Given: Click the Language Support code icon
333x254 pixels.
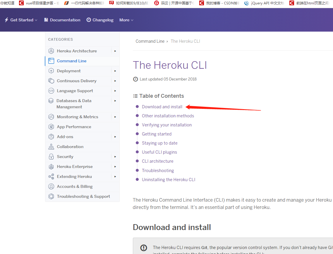Looking at the screenshot, I should coord(51,91).
